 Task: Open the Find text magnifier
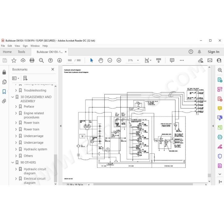(41, 60)
